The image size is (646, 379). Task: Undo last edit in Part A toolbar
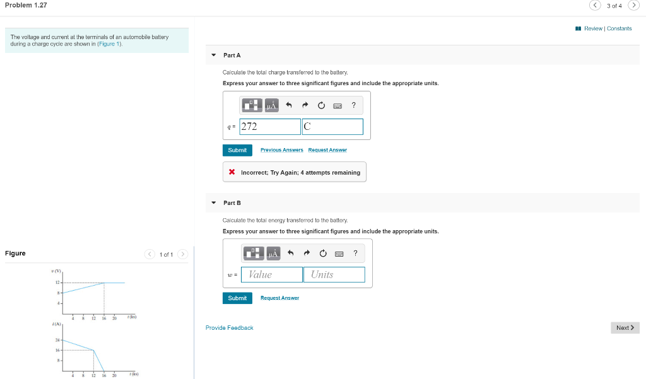pos(289,105)
